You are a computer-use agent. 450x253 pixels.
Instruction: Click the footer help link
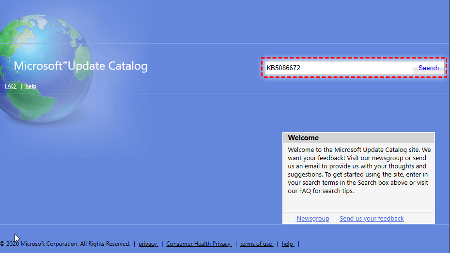288,244
